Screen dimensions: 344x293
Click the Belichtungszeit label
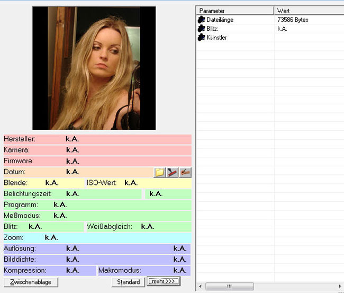tap(28, 194)
